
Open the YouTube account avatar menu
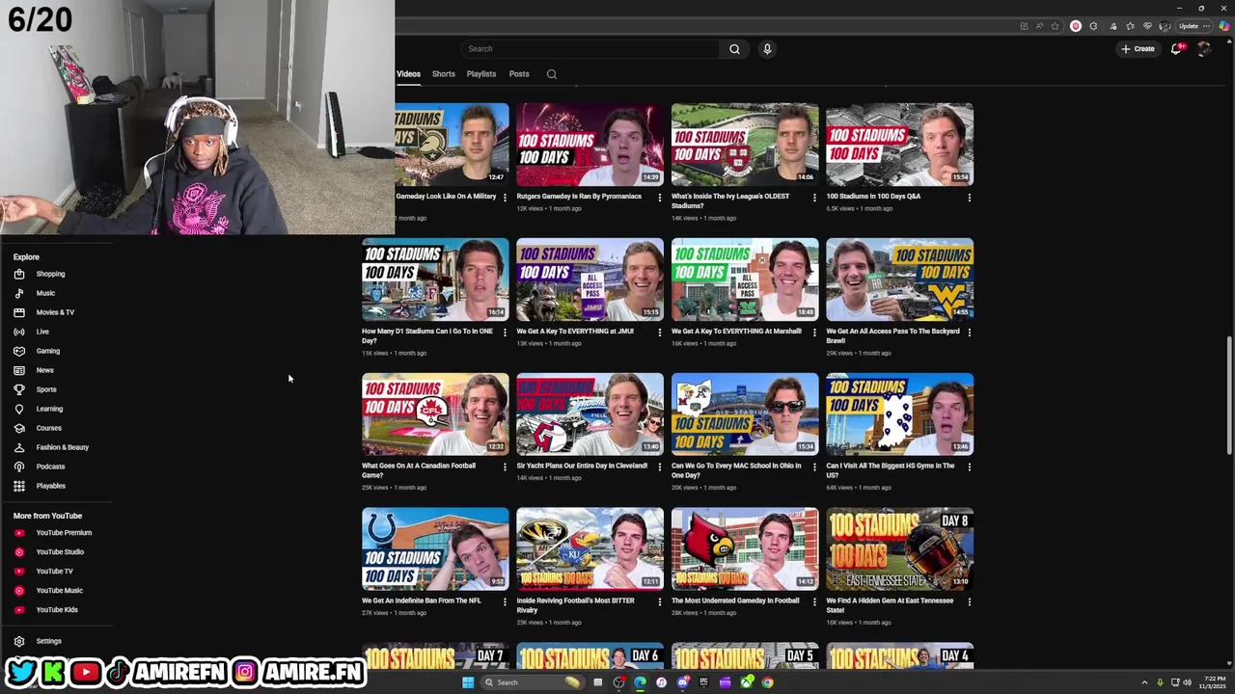pos(1203,49)
